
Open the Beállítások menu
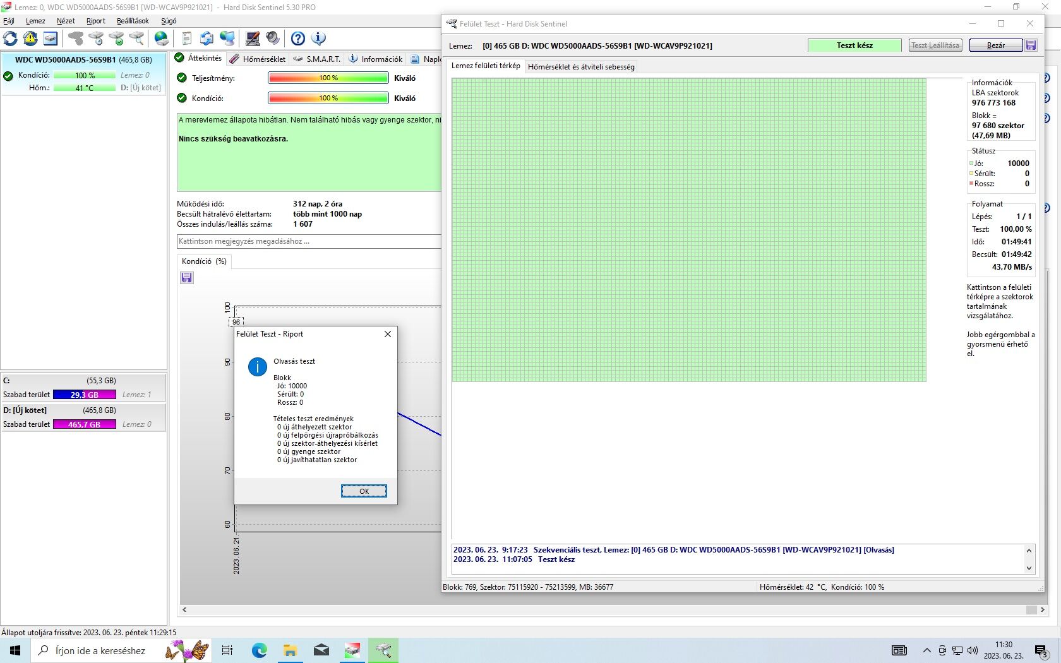click(133, 21)
